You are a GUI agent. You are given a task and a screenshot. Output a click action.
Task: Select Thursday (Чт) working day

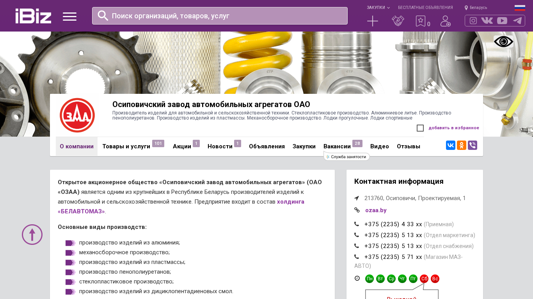click(402, 279)
